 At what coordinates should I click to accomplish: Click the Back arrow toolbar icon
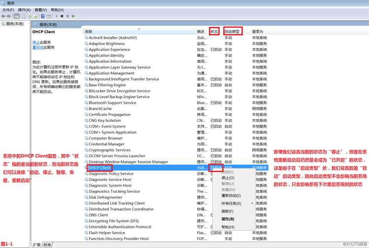[x=3, y=16]
